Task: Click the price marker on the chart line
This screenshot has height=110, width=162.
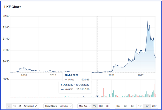Action: coord(97,72)
